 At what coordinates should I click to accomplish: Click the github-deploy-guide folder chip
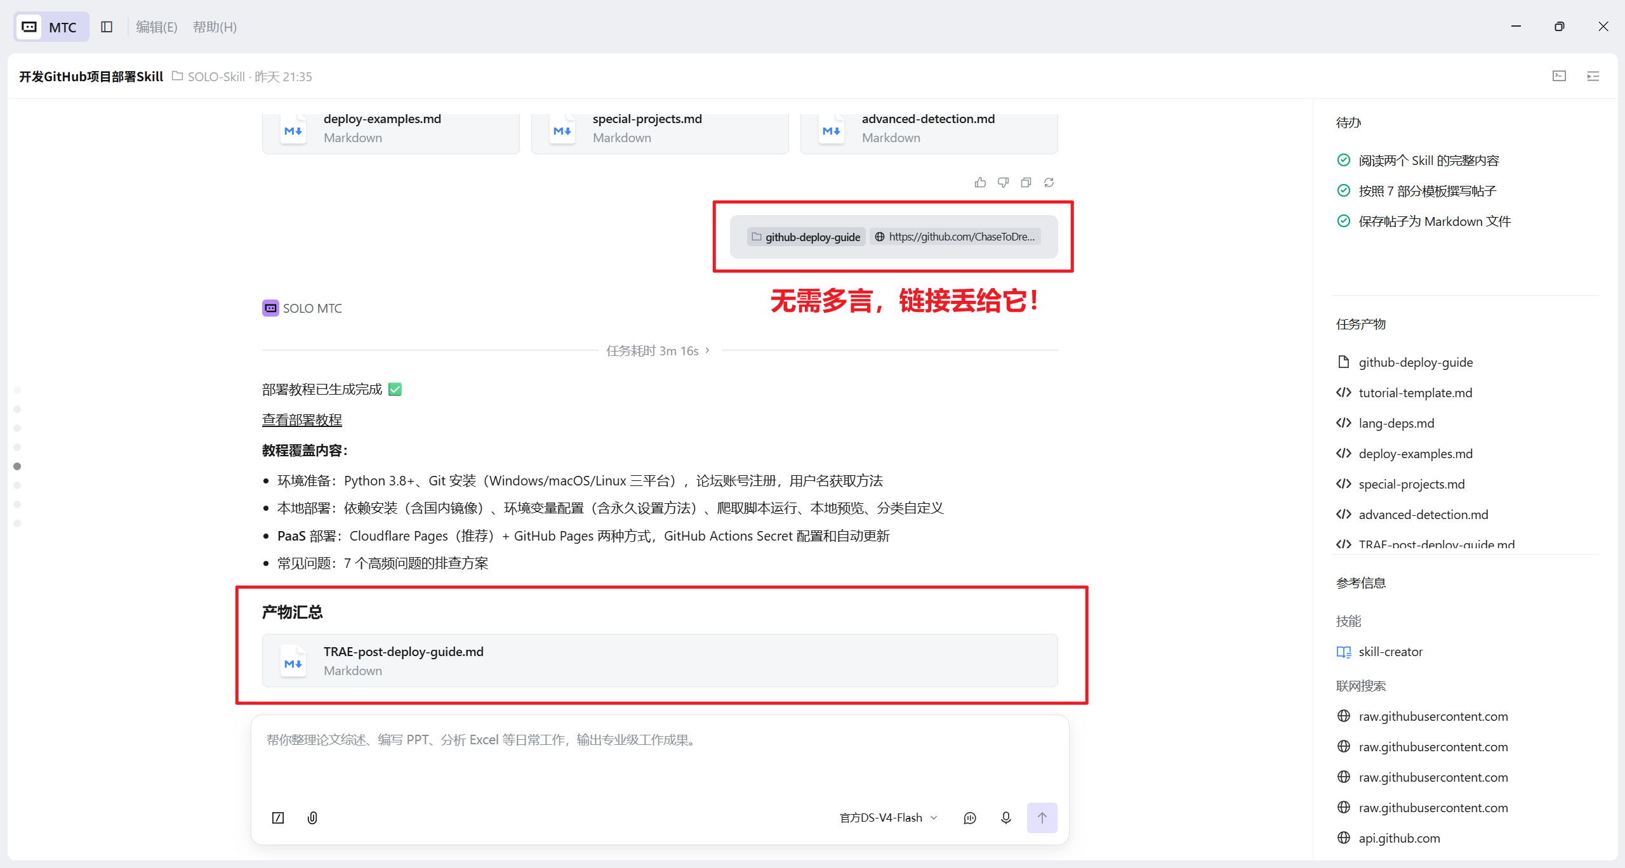click(806, 237)
